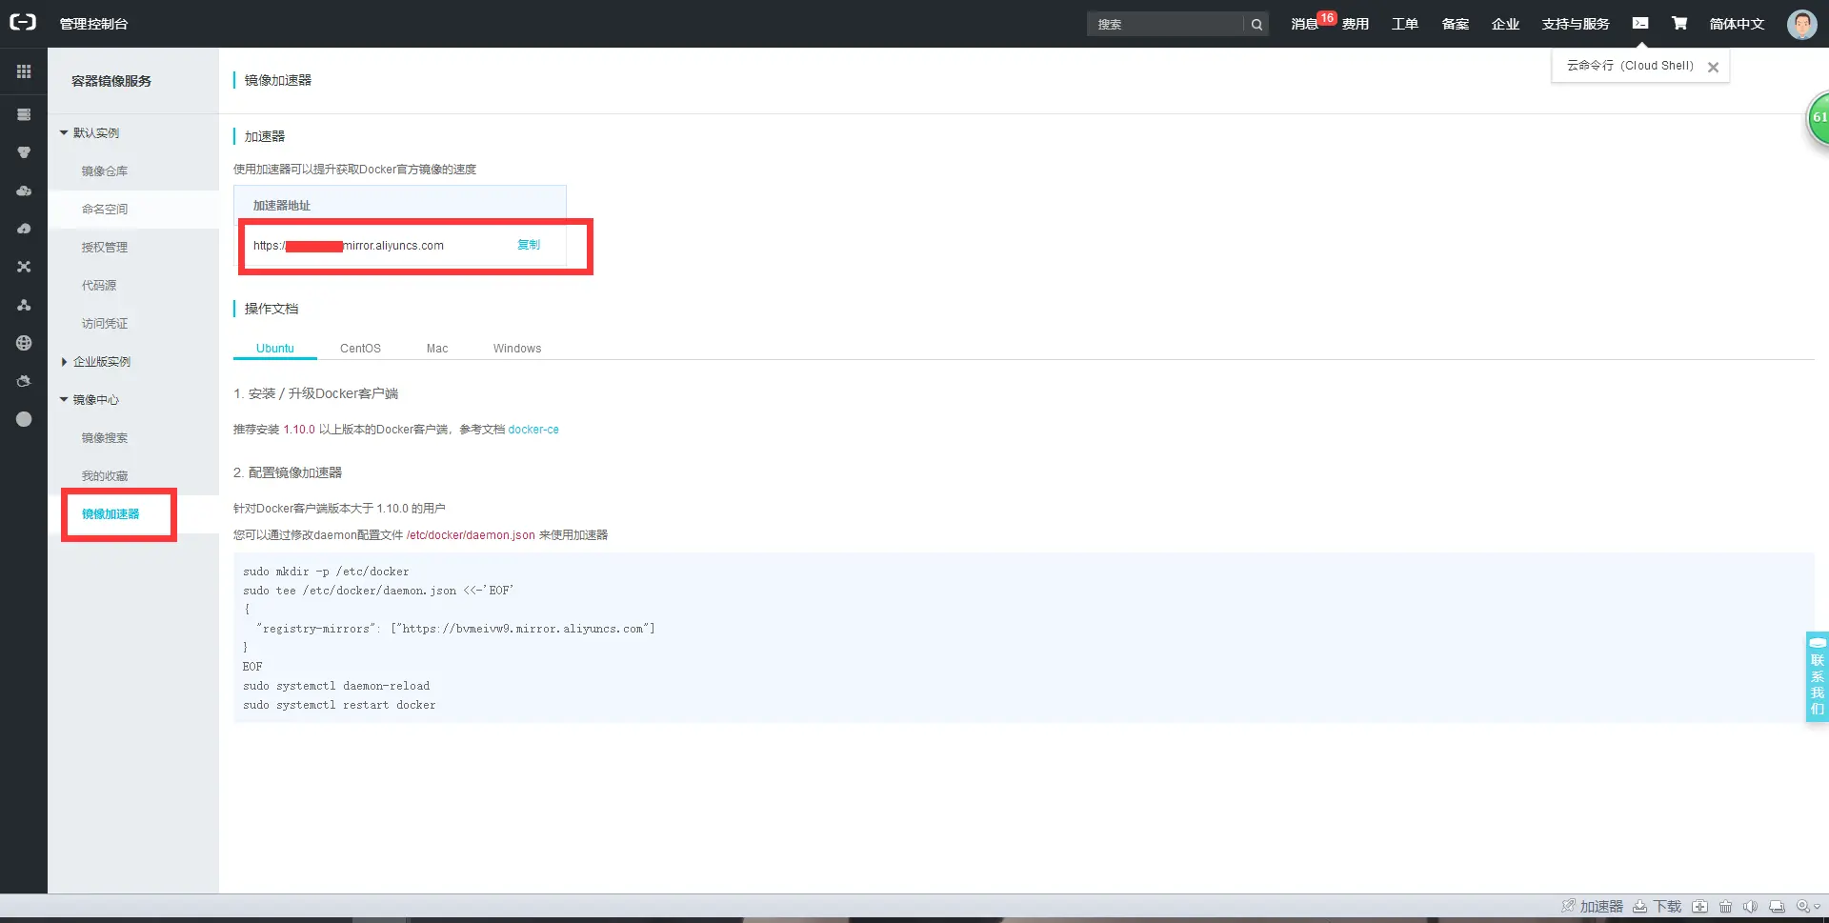Open the docker-ce documentation link
Screen dimensions: 1829x923
[533, 430]
